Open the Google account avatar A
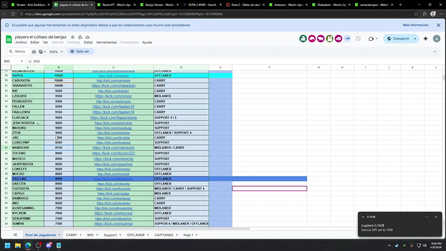Screen dimensions: 446x251 click(437, 39)
